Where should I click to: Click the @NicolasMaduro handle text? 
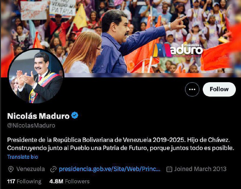tap(31, 125)
